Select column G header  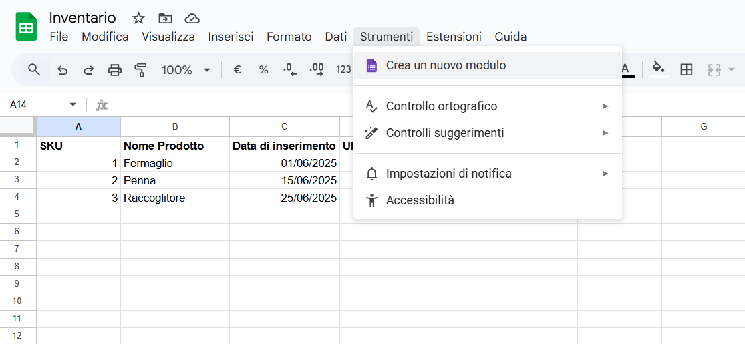(703, 126)
